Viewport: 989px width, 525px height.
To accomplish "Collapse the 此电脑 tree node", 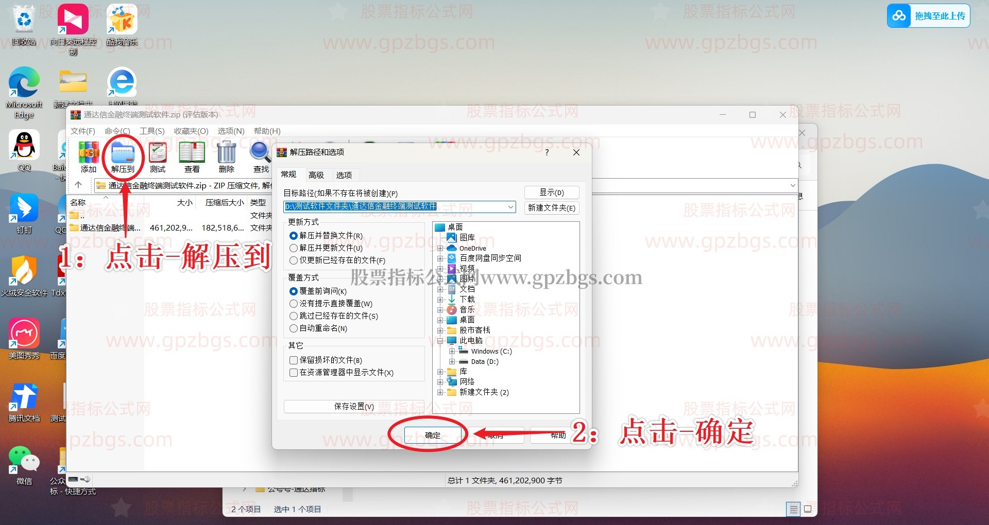I will pos(440,341).
